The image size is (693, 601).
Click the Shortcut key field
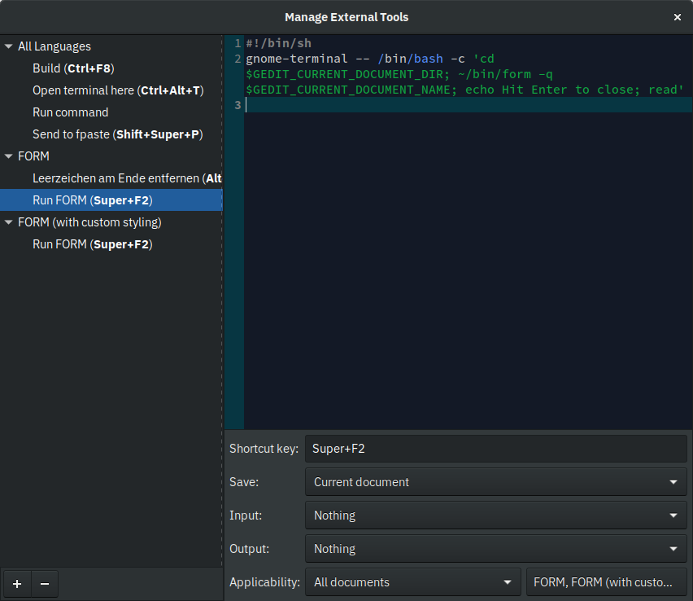(495, 449)
